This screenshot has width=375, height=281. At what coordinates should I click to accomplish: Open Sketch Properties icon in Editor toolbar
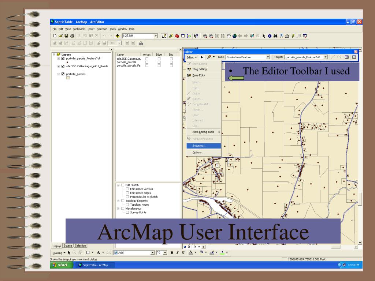tap(354, 57)
